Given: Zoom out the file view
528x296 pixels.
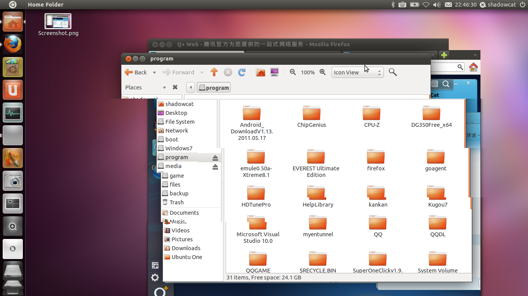Looking at the screenshot, I should coord(293,72).
